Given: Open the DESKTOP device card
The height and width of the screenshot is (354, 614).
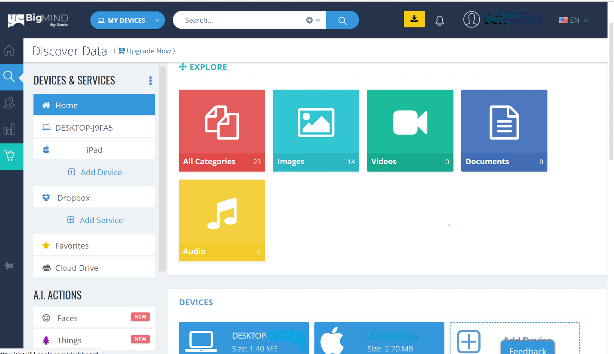Looking at the screenshot, I should pos(244,338).
